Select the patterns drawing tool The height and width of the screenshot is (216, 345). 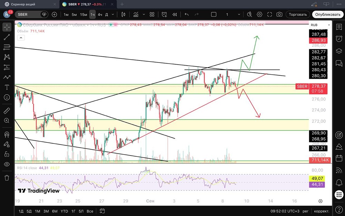7,57
